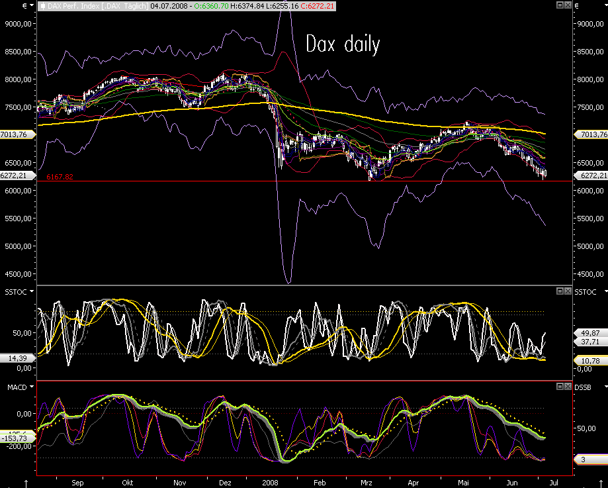Image resolution: width=608 pixels, height=488 pixels.
Task: Click the 6500,00 tick on left price axis
Action: coord(19,163)
